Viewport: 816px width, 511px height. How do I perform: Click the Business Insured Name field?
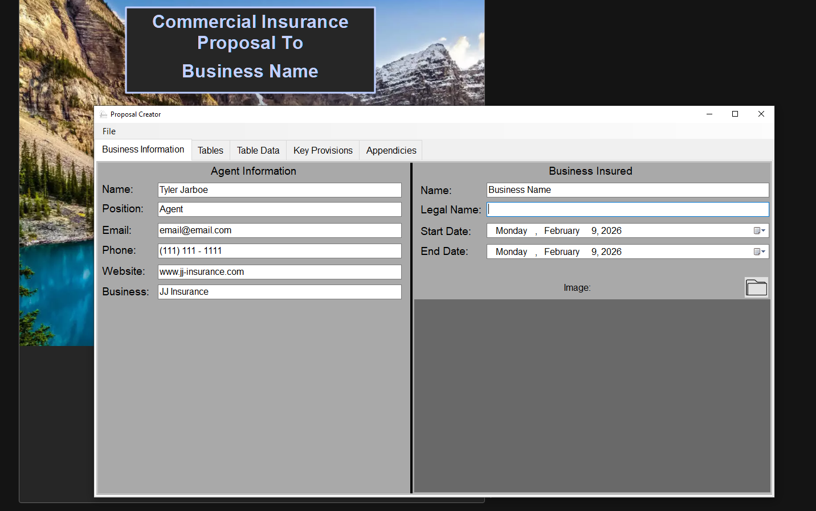click(627, 190)
